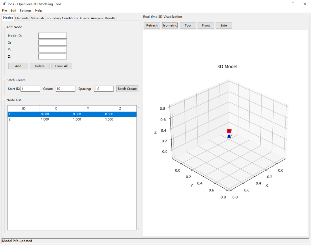Screen dimensions: 311x245
Task: Click the Y axis label in plot
Action: point(191,186)
